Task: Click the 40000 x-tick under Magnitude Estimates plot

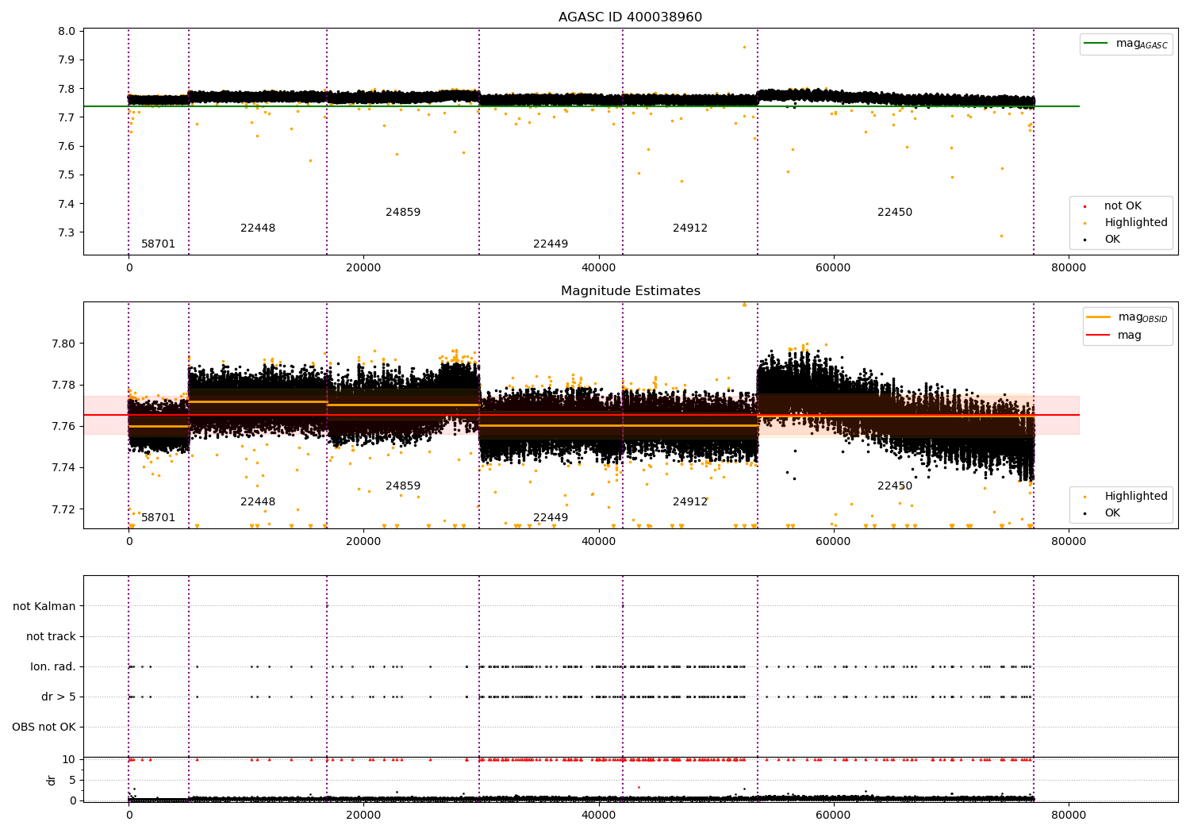Action: point(598,541)
